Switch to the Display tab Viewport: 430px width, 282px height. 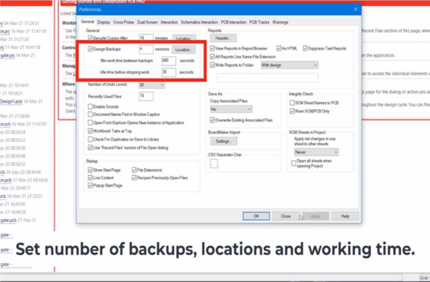103,22
